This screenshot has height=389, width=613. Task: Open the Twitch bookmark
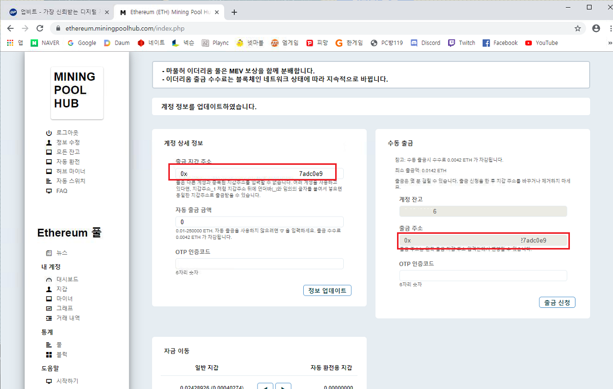pyautogui.click(x=462, y=43)
